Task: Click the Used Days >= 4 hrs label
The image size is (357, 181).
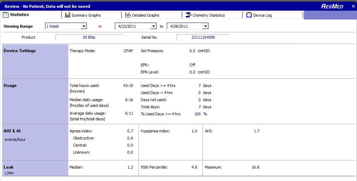Action: pos(158,86)
